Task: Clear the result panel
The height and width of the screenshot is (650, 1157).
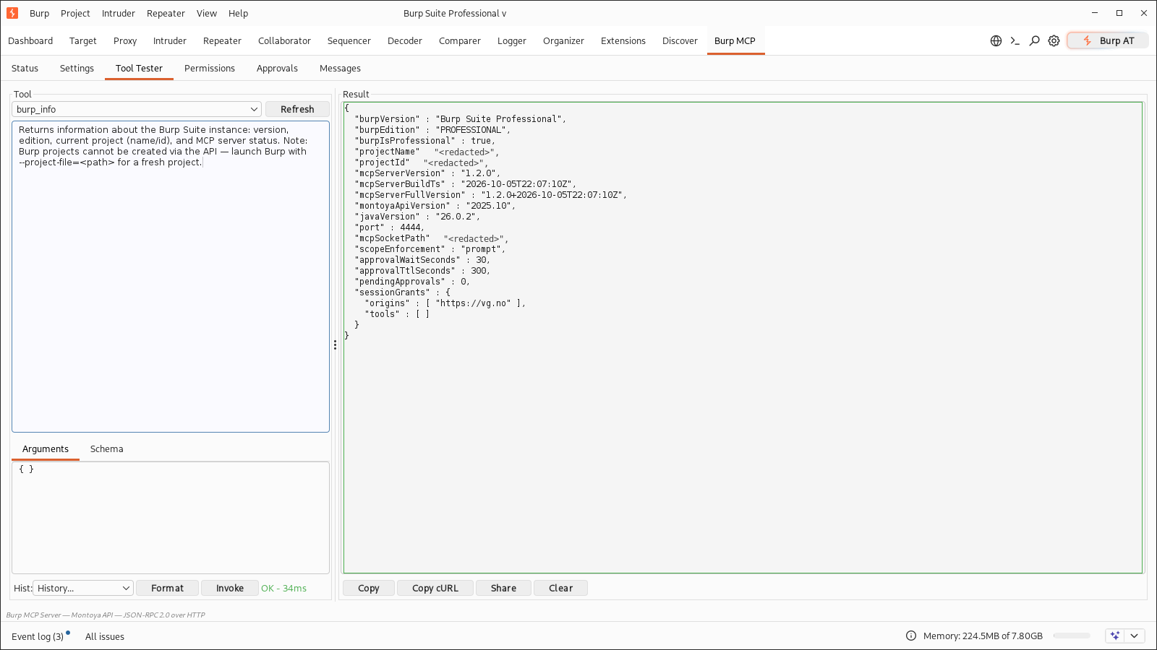Action: (x=560, y=588)
